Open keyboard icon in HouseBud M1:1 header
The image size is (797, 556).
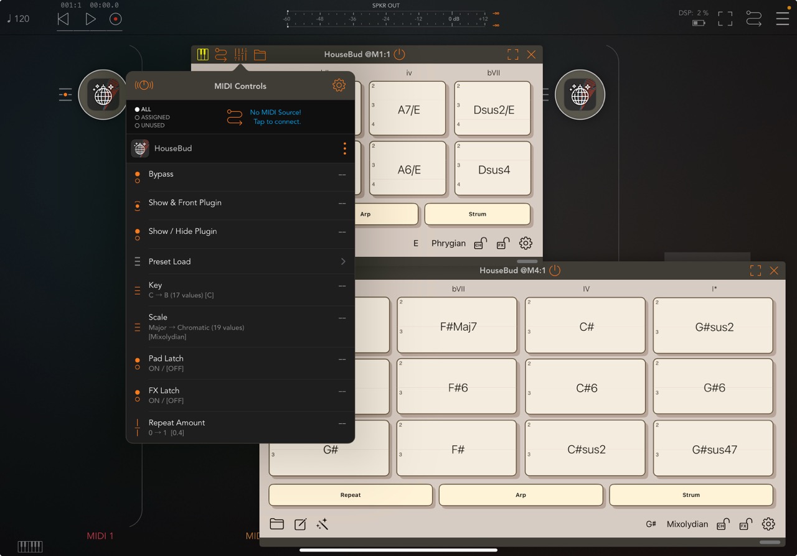pyautogui.click(x=202, y=55)
